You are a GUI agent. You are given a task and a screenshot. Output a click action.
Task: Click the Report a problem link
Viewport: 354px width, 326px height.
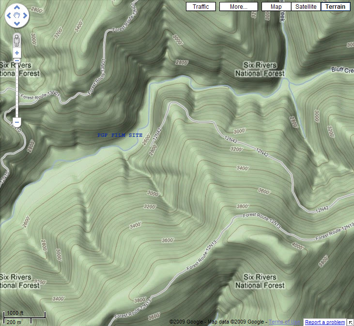pos(325,322)
